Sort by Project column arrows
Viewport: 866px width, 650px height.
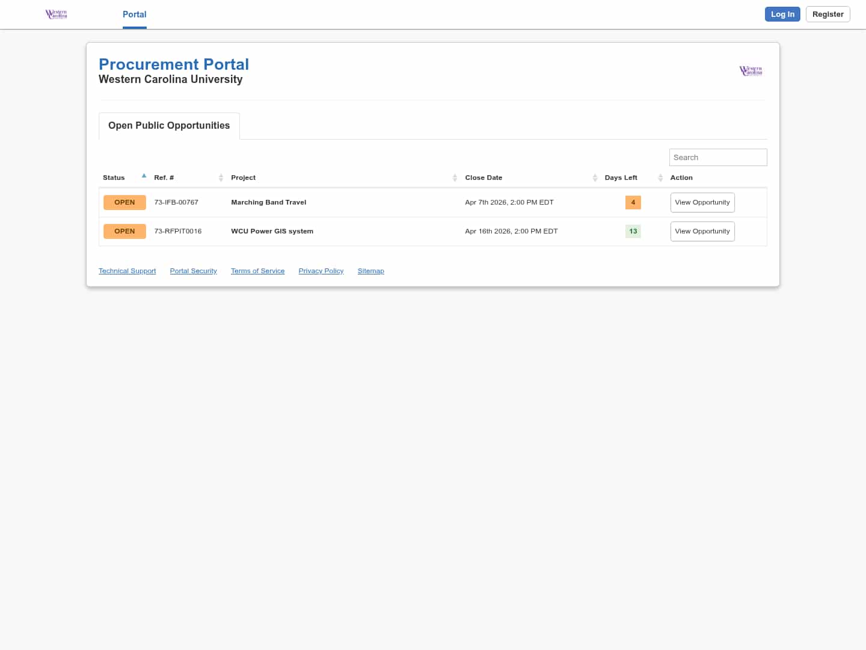(455, 178)
